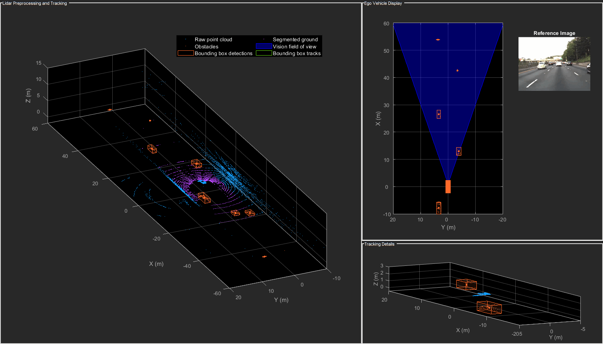Click the bounding box behind the ego vehicle
This screenshot has width=603, height=344.
tap(439, 208)
